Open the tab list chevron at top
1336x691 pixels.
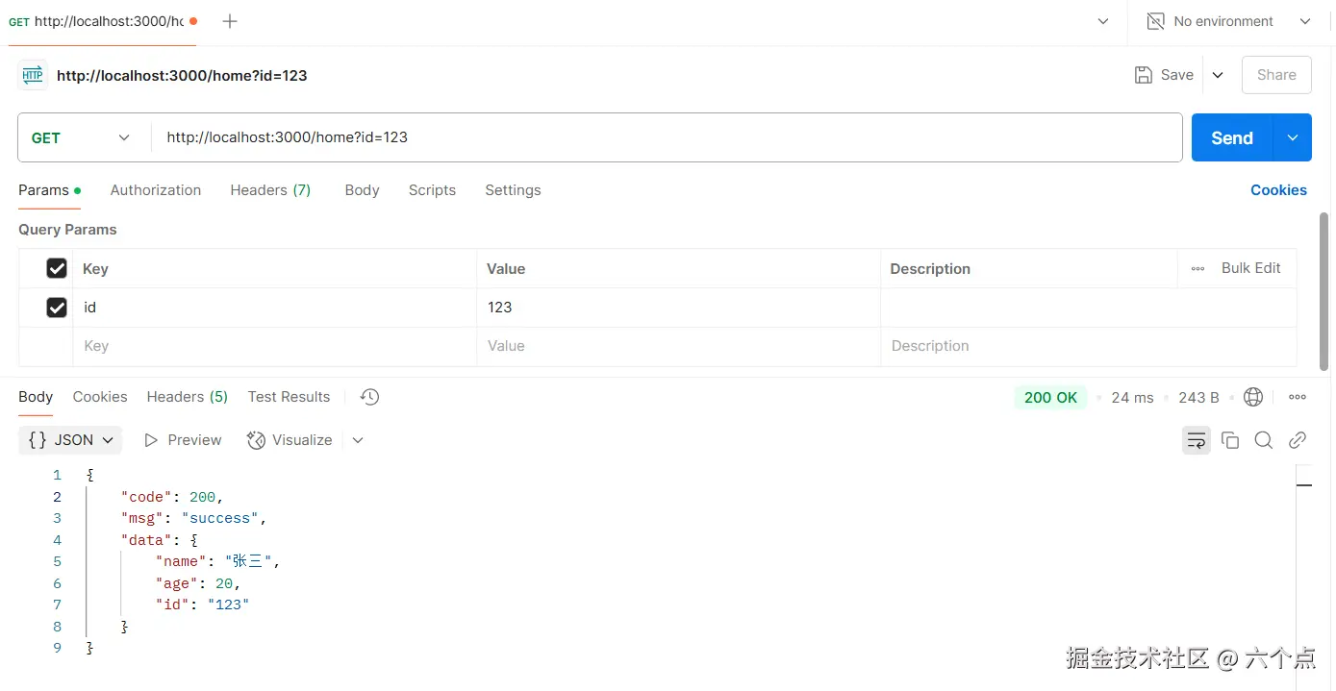(1103, 21)
